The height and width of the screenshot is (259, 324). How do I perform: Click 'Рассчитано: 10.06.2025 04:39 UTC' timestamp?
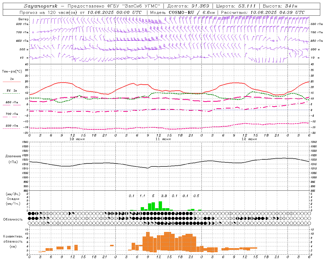pos(263,12)
